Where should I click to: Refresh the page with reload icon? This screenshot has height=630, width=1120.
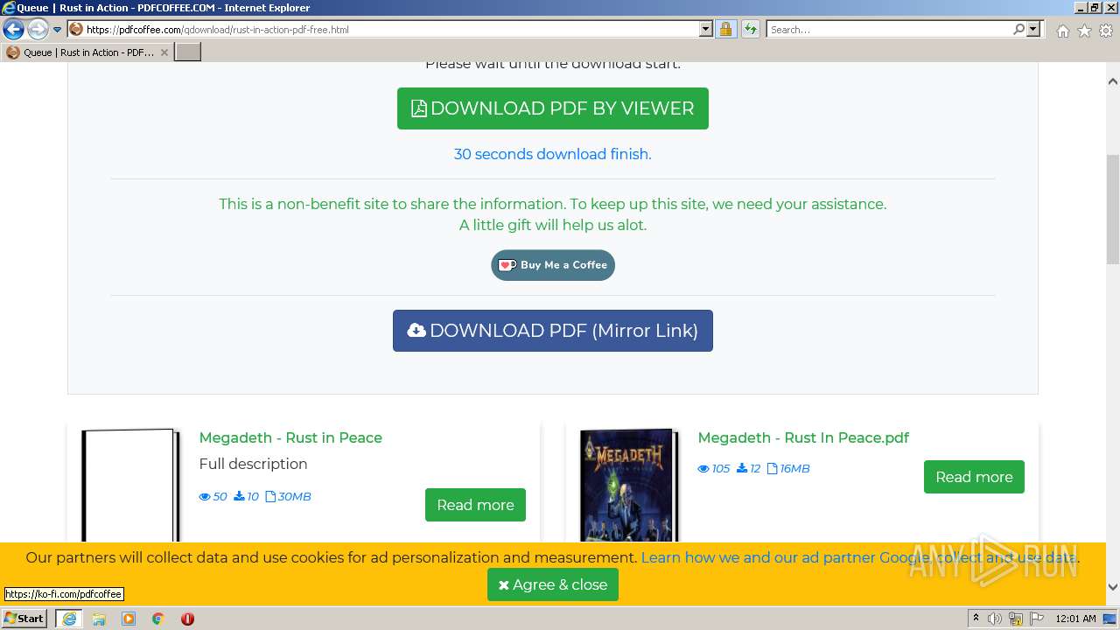point(750,29)
